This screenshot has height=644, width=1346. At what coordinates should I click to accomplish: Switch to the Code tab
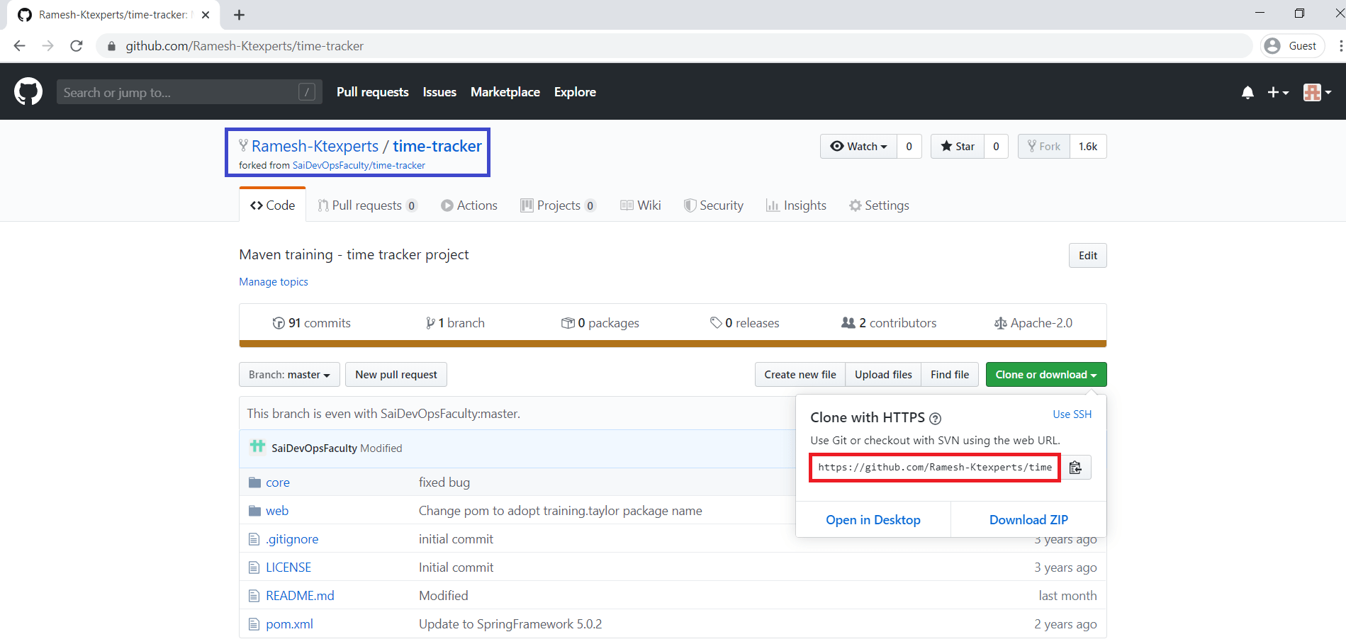(273, 205)
